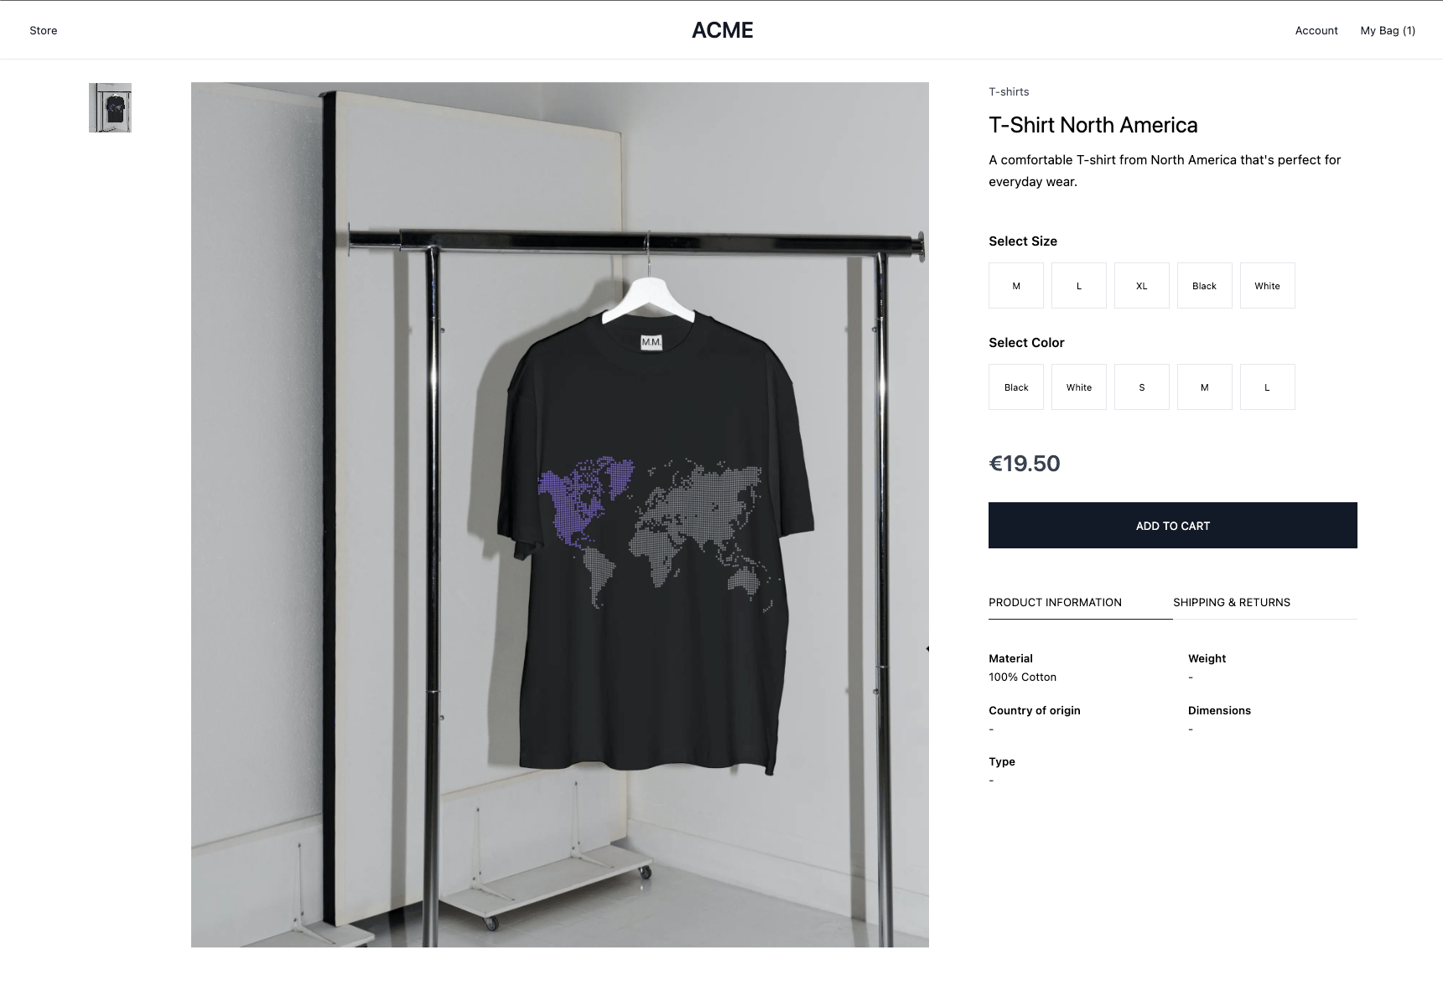
Task: Select Black under Select Color
Action: (1016, 387)
